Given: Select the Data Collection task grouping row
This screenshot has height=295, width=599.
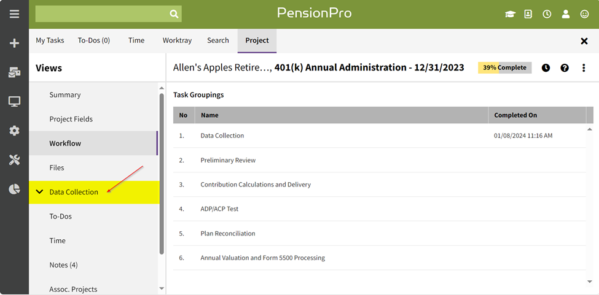Looking at the screenshot, I should [379, 136].
